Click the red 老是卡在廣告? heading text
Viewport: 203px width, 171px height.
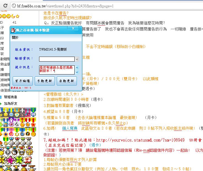tap(56, 13)
